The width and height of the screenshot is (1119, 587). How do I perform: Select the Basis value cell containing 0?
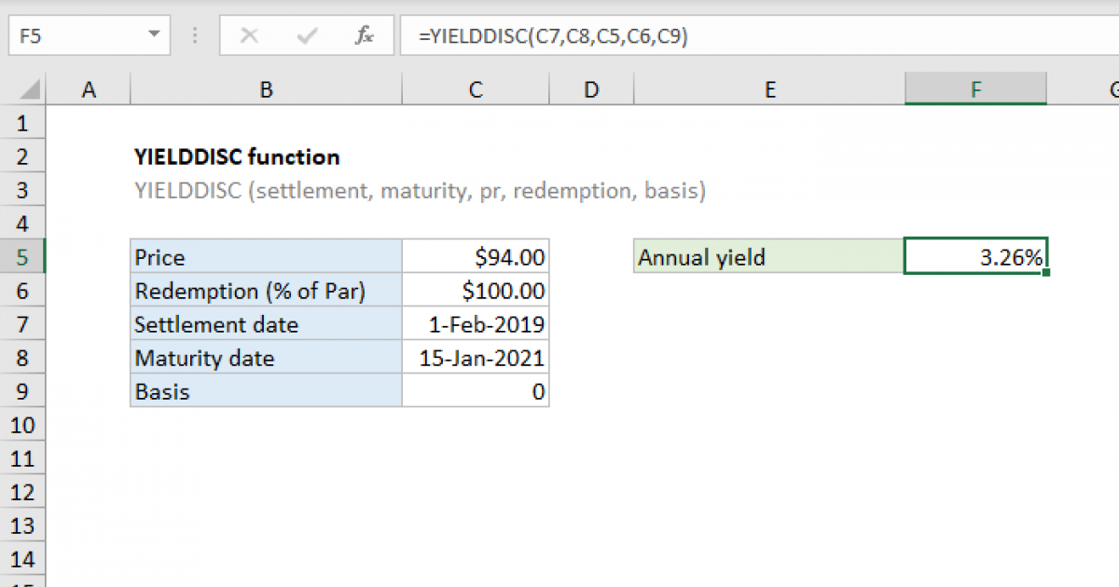tap(476, 391)
